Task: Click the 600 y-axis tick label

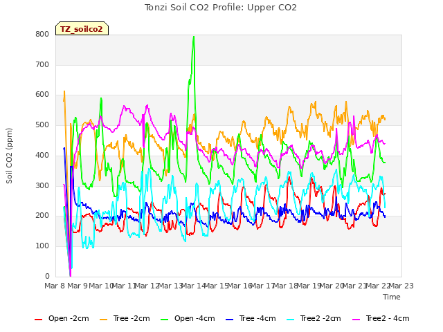Action: (42, 95)
